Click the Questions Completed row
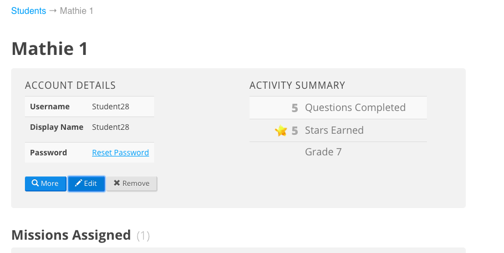This screenshot has width=504, height=253. 338,108
